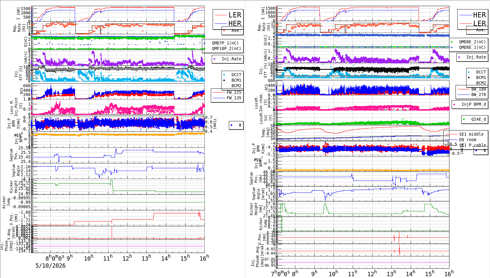Click the 16h tick label on right plot

pos(449,273)
